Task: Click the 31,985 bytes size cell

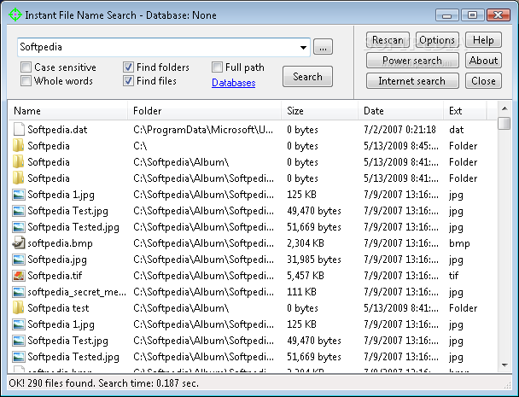Action: 314,260
